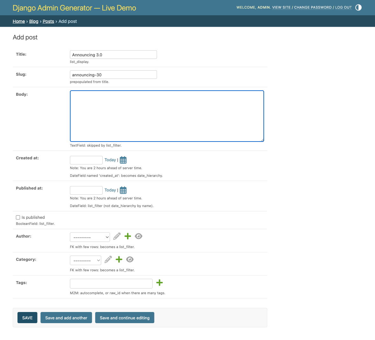
Task: View selected category with eye icon
Action: coord(130,259)
